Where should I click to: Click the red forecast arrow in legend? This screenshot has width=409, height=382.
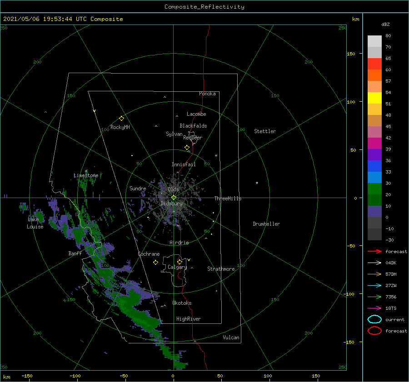pyautogui.click(x=374, y=251)
